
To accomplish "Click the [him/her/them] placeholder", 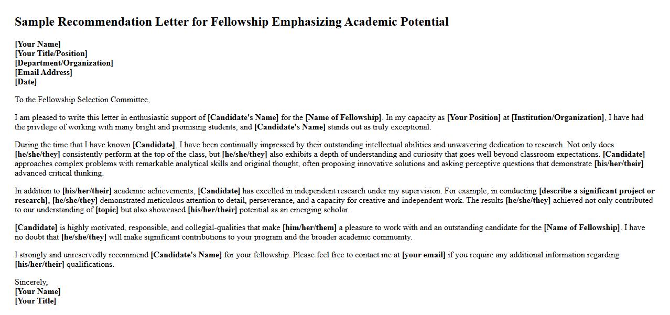I will [309, 227].
